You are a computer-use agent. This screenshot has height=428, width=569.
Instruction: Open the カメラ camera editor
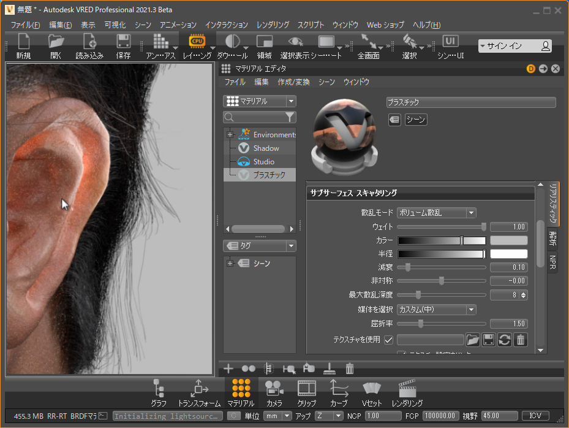(274, 392)
